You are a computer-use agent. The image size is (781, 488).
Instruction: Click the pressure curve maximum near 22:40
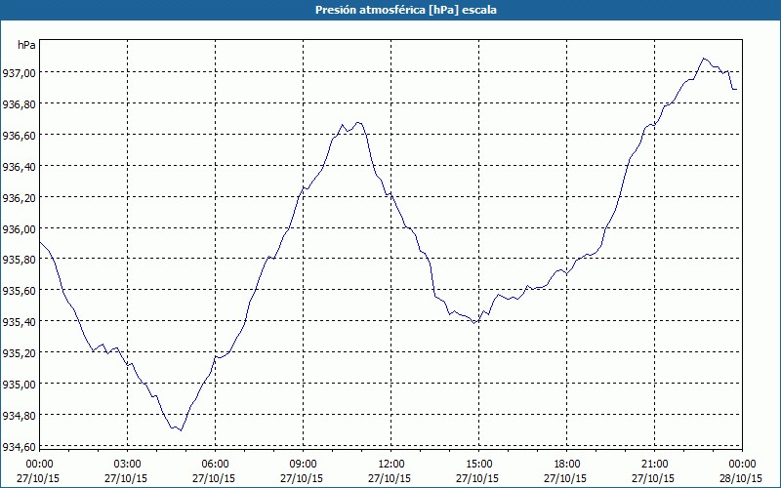[703, 59]
